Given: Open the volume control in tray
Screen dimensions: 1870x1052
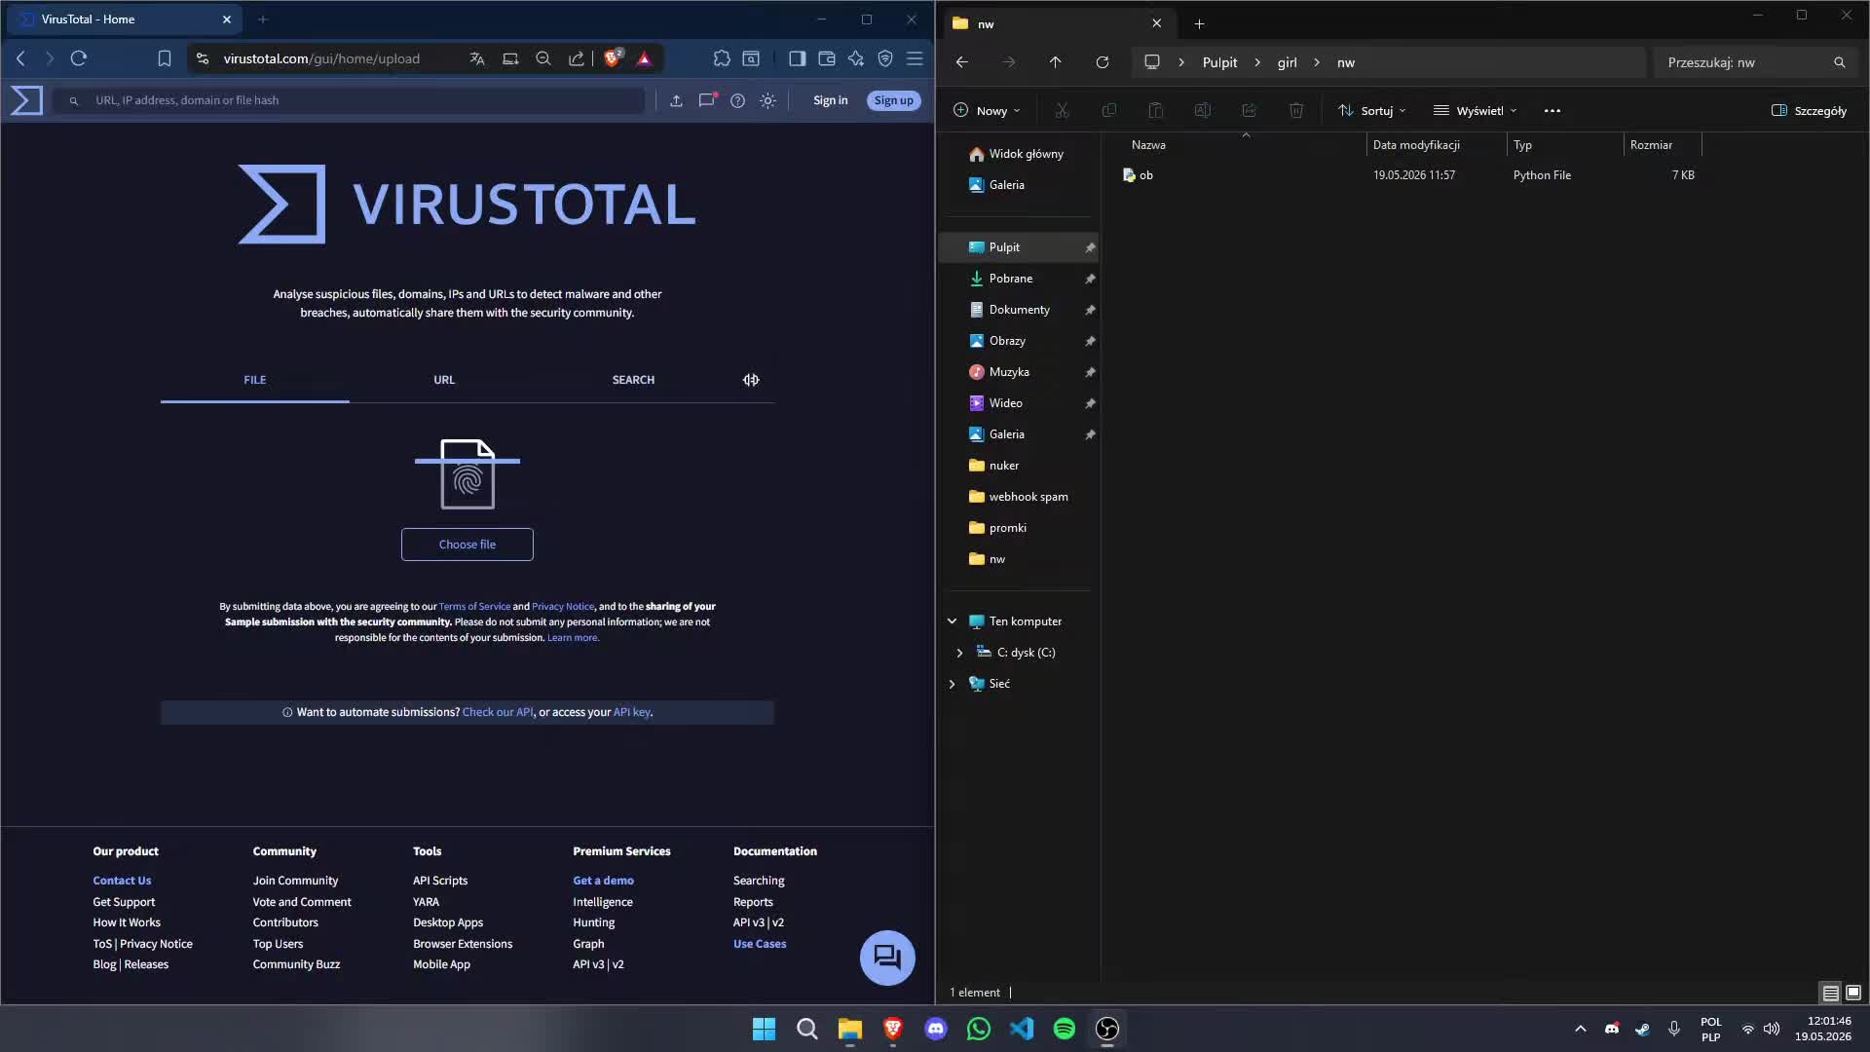Looking at the screenshot, I should click(1772, 1029).
